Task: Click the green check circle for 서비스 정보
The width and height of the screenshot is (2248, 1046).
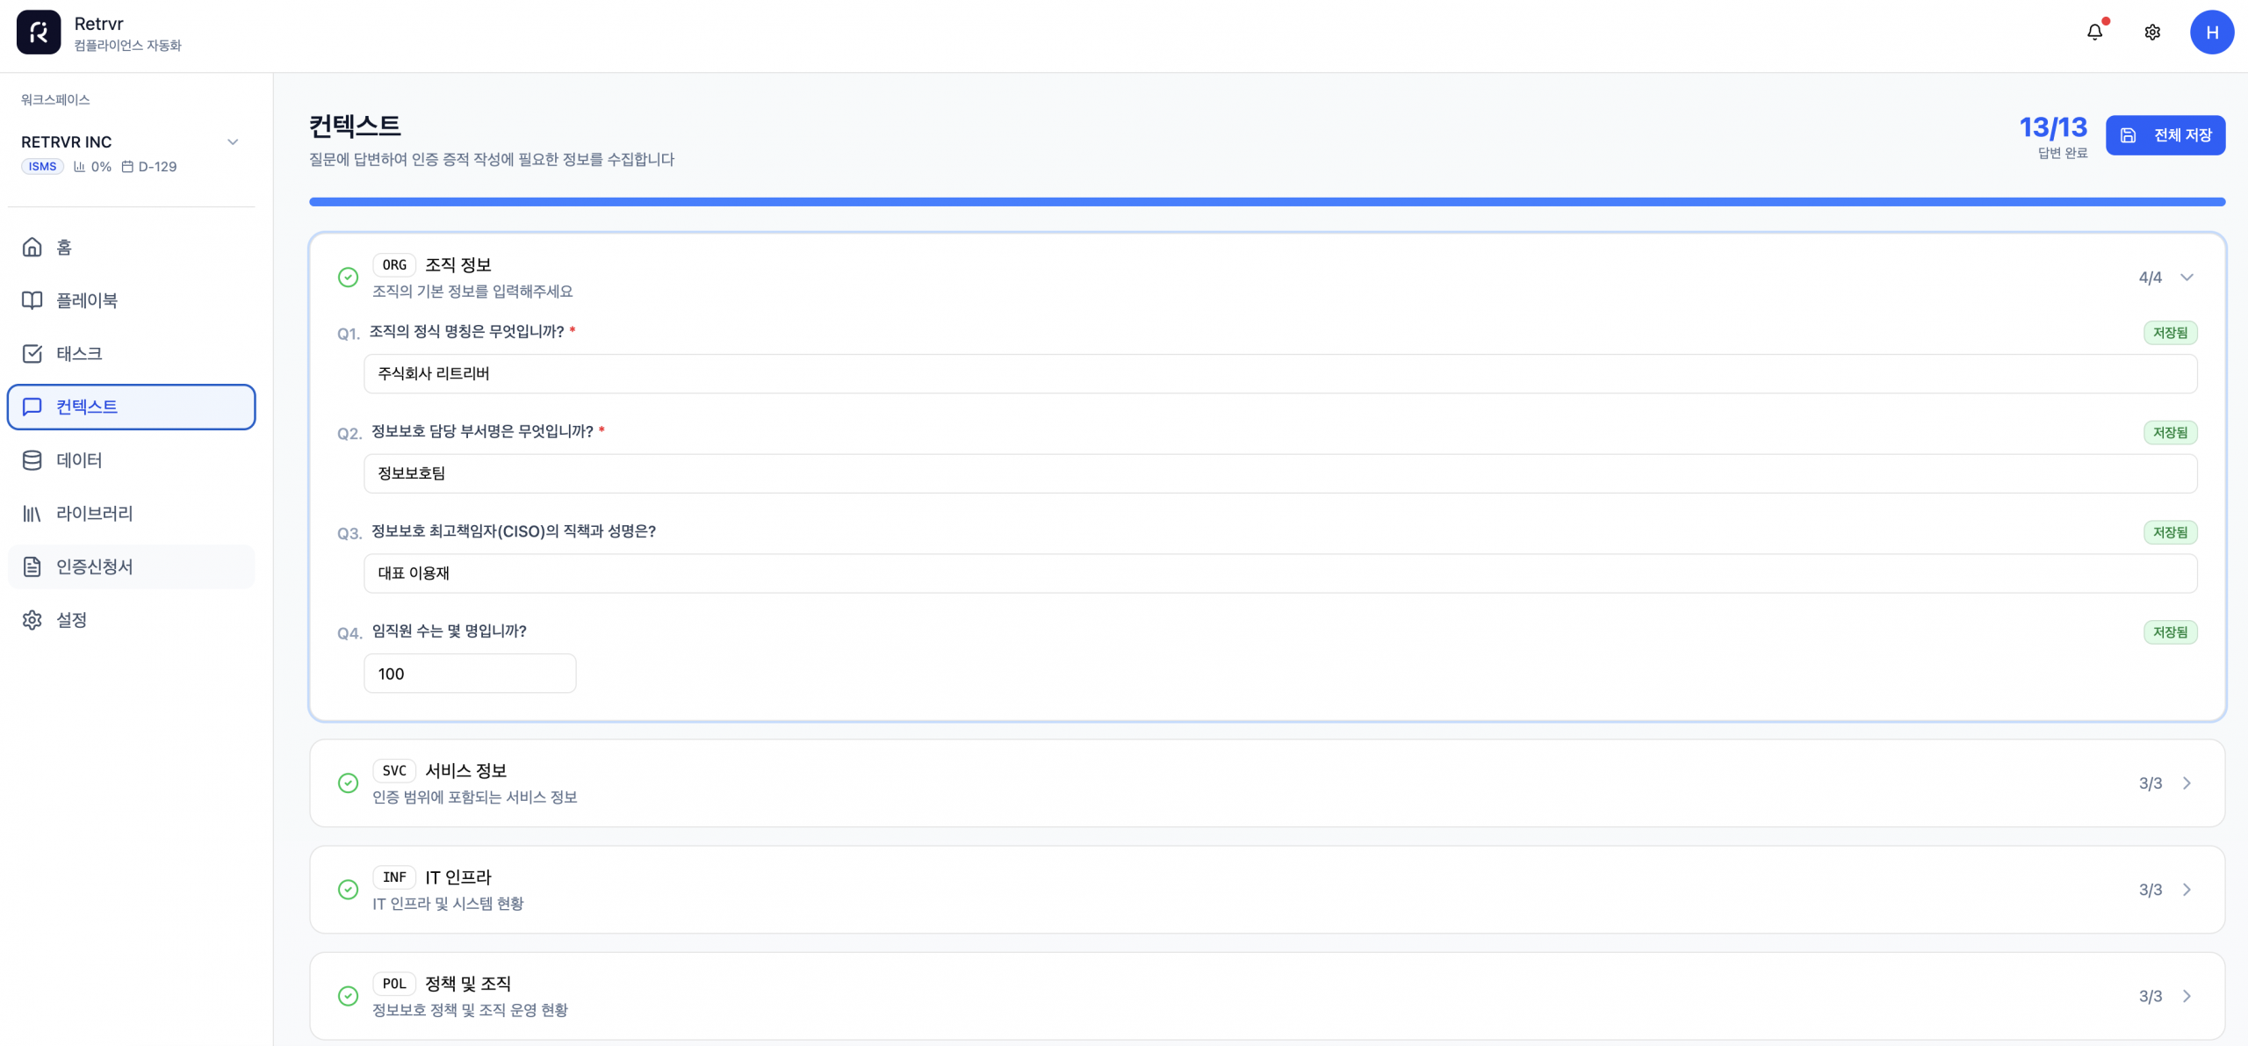Action: [348, 783]
